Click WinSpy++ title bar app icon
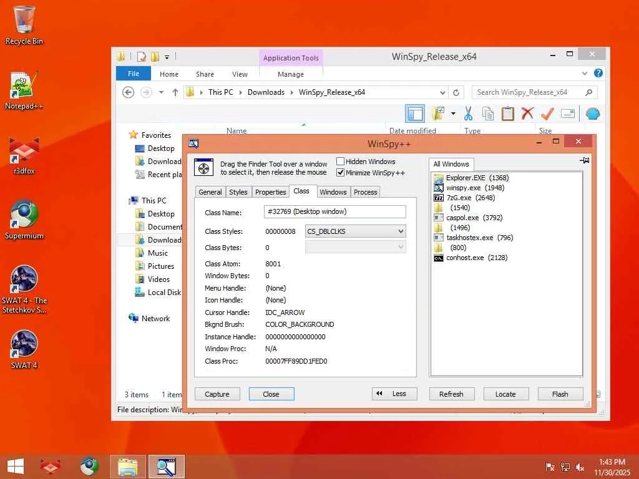 click(193, 143)
